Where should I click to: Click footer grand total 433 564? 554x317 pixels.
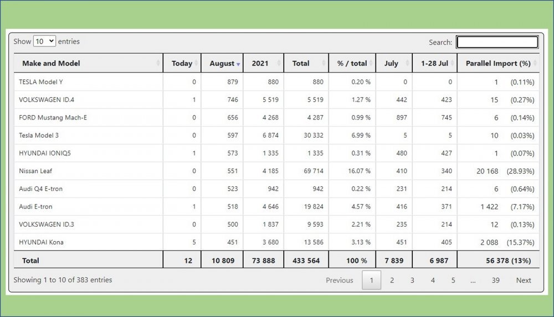[306, 261]
